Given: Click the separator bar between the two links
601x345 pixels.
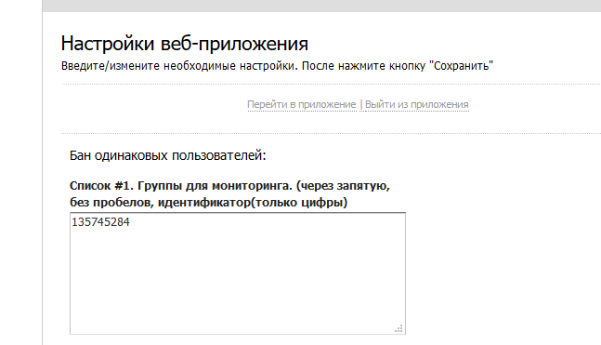Looking at the screenshot, I should (360, 104).
